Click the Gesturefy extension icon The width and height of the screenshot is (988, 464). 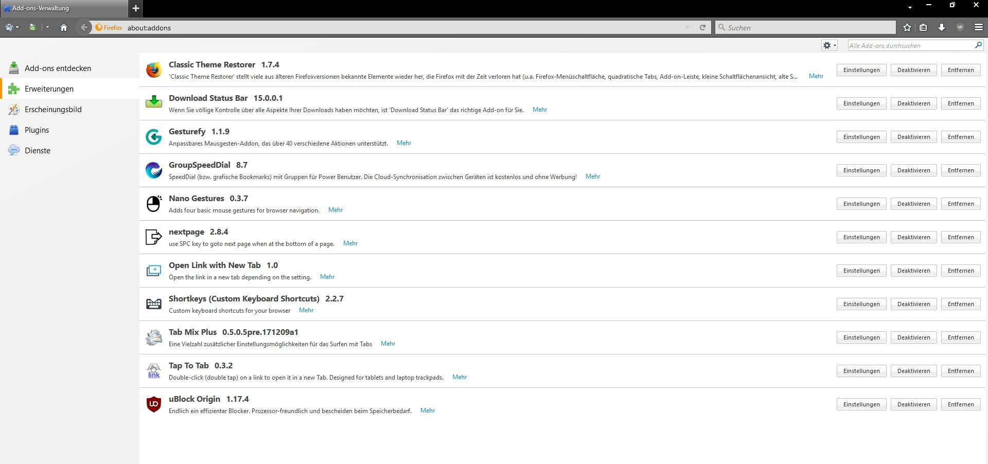[x=153, y=137]
